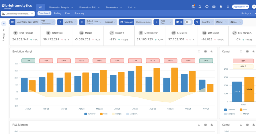The height and width of the screenshot is (134, 256).
Task: Open the notifications bell
Action: tap(200, 7)
